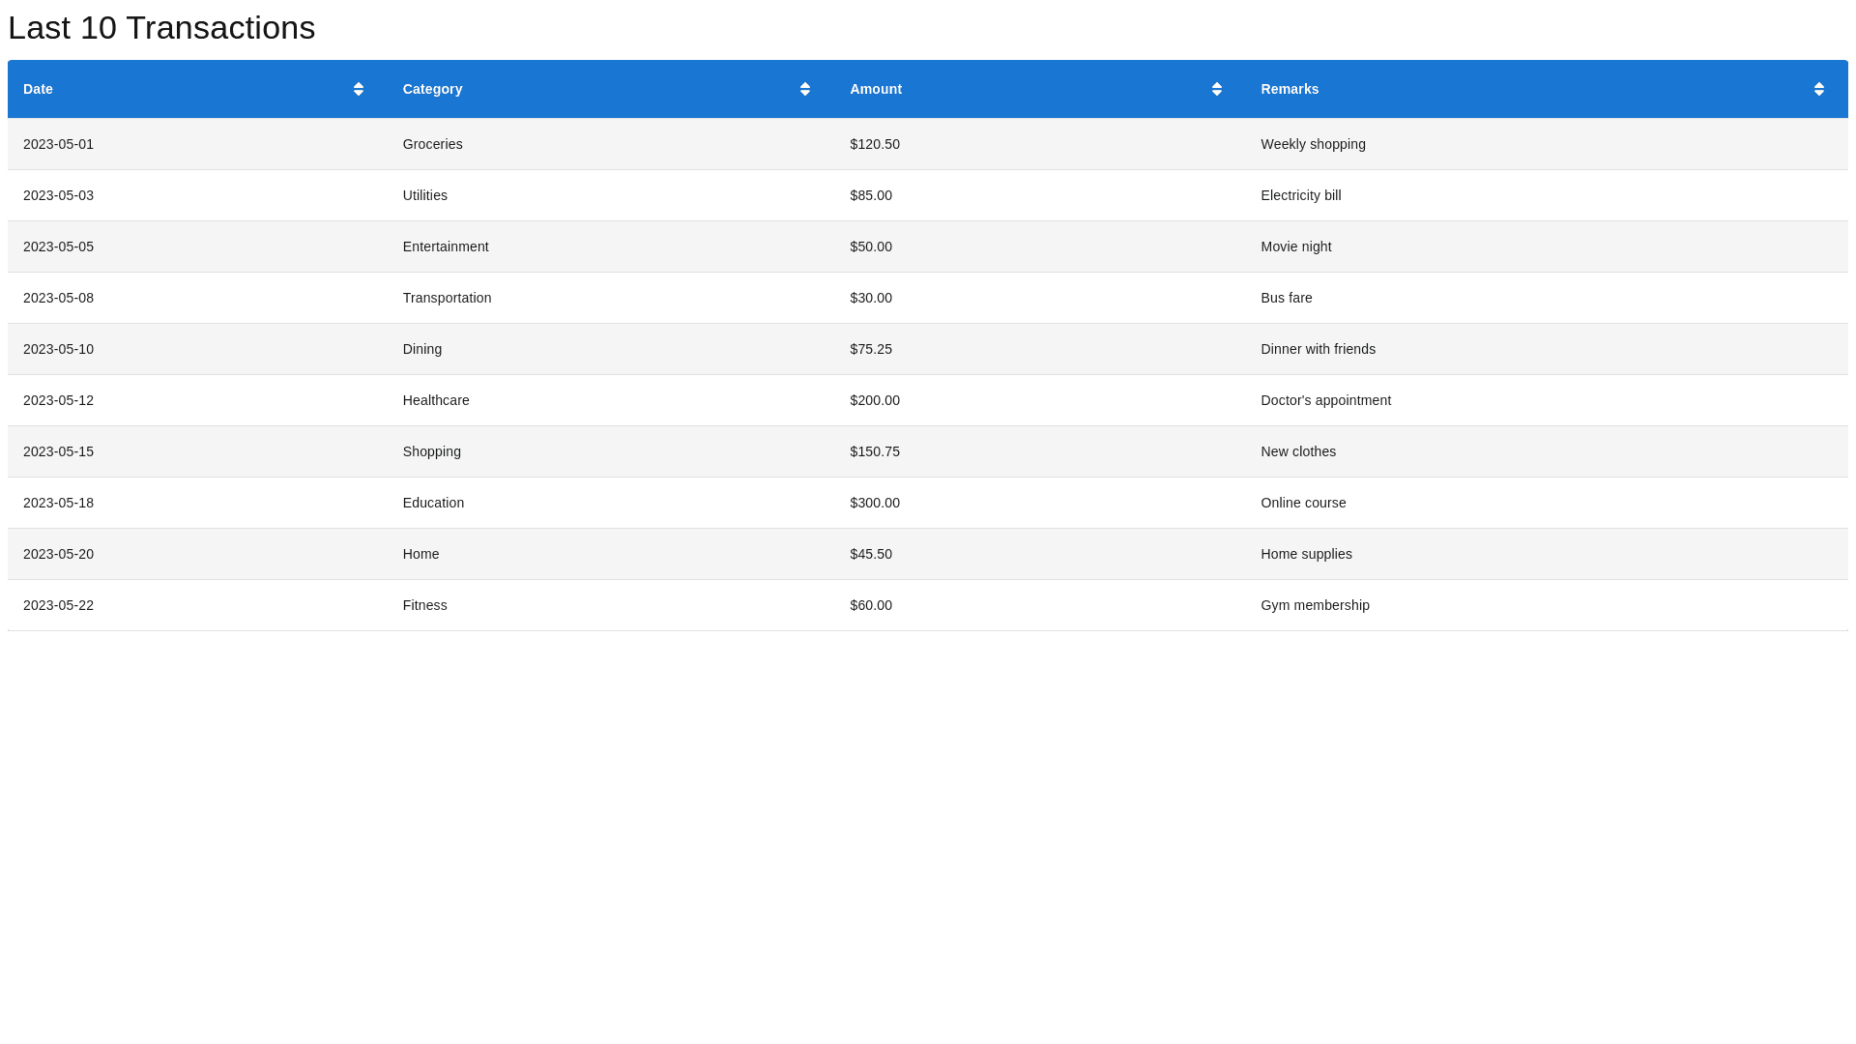
Task: Sort by the Amount header label
Action: click(x=876, y=89)
